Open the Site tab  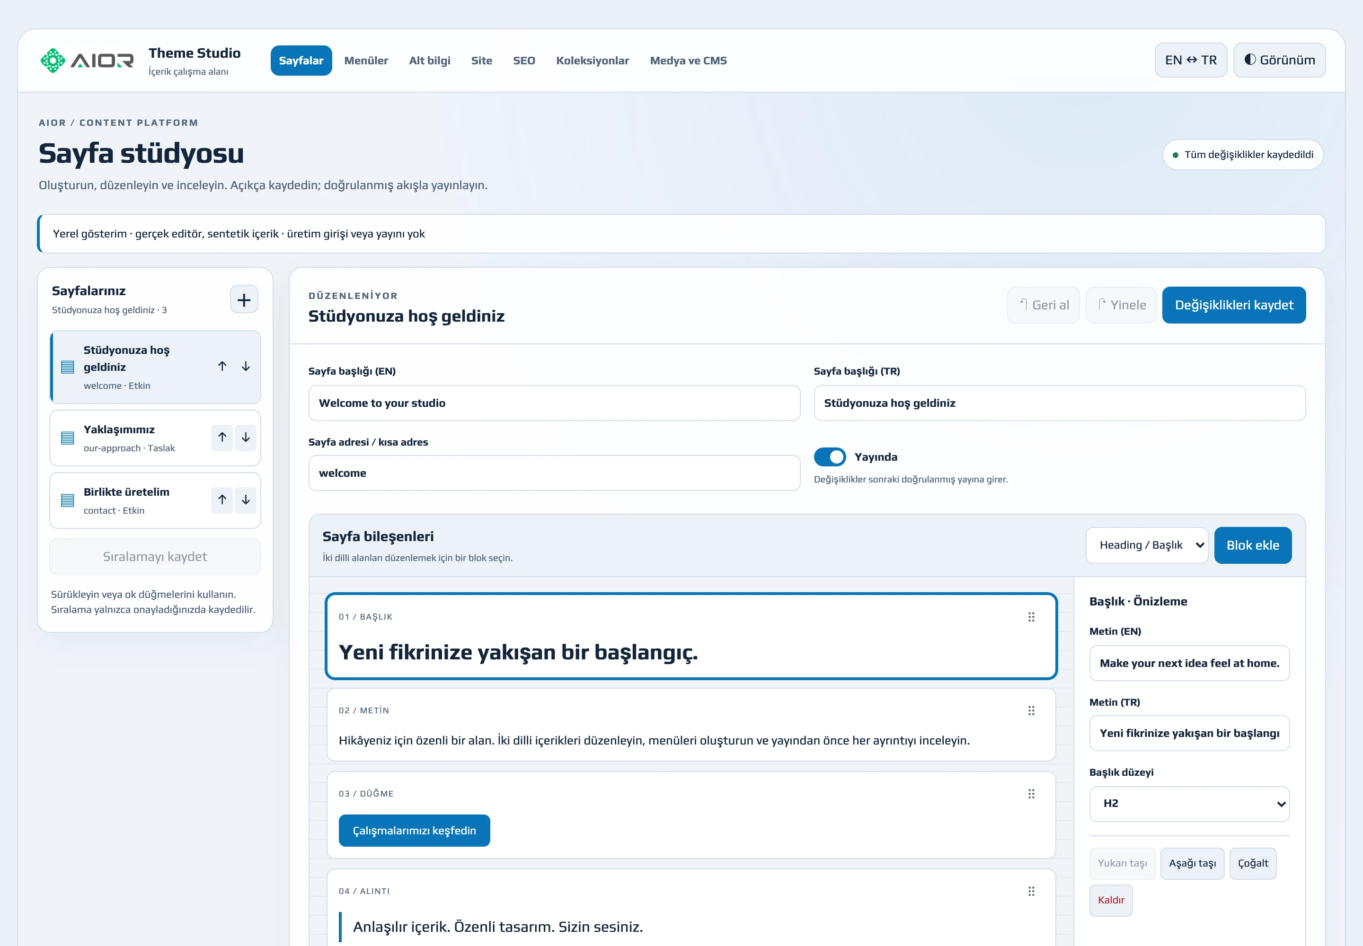coord(482,61)
